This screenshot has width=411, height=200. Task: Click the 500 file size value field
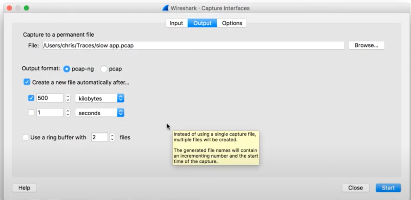(50, 98)
